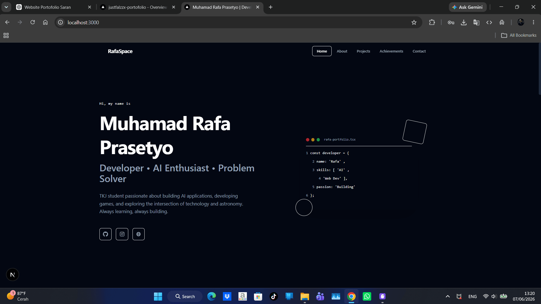Click the code brackets extension icon
541x304 pixels.
[x=489, y=23]
